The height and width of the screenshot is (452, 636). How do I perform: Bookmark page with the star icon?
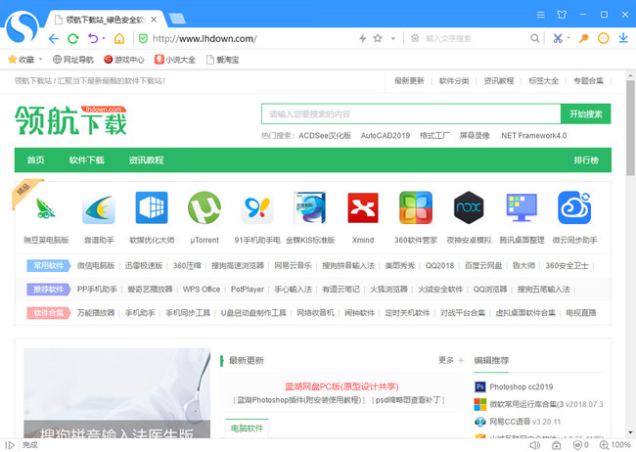[x=378, y=38]
